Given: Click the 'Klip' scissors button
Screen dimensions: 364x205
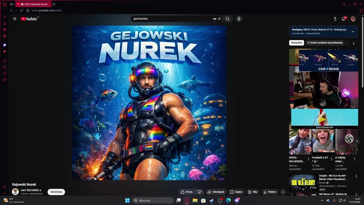Looking at the screenshot, I should (253, 192).
